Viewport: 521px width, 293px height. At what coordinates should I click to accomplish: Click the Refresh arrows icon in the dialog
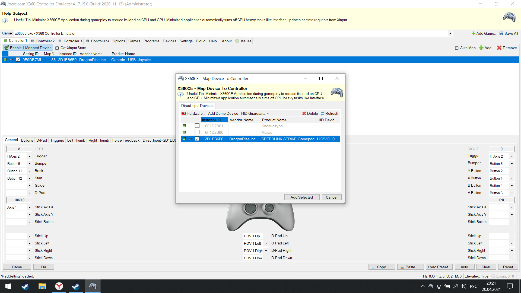pyautogui.click(x=322, y=113)
